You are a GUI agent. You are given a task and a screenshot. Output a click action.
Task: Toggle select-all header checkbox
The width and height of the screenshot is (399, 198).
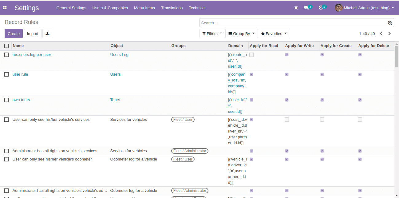coord(6,46)
